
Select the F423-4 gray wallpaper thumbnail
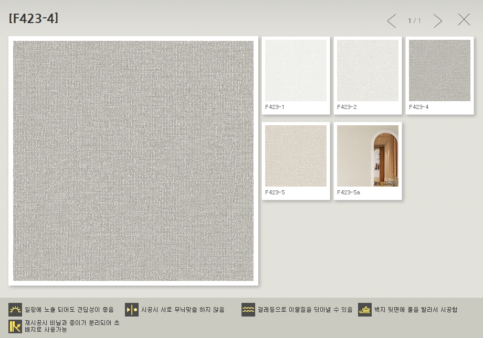439,71
